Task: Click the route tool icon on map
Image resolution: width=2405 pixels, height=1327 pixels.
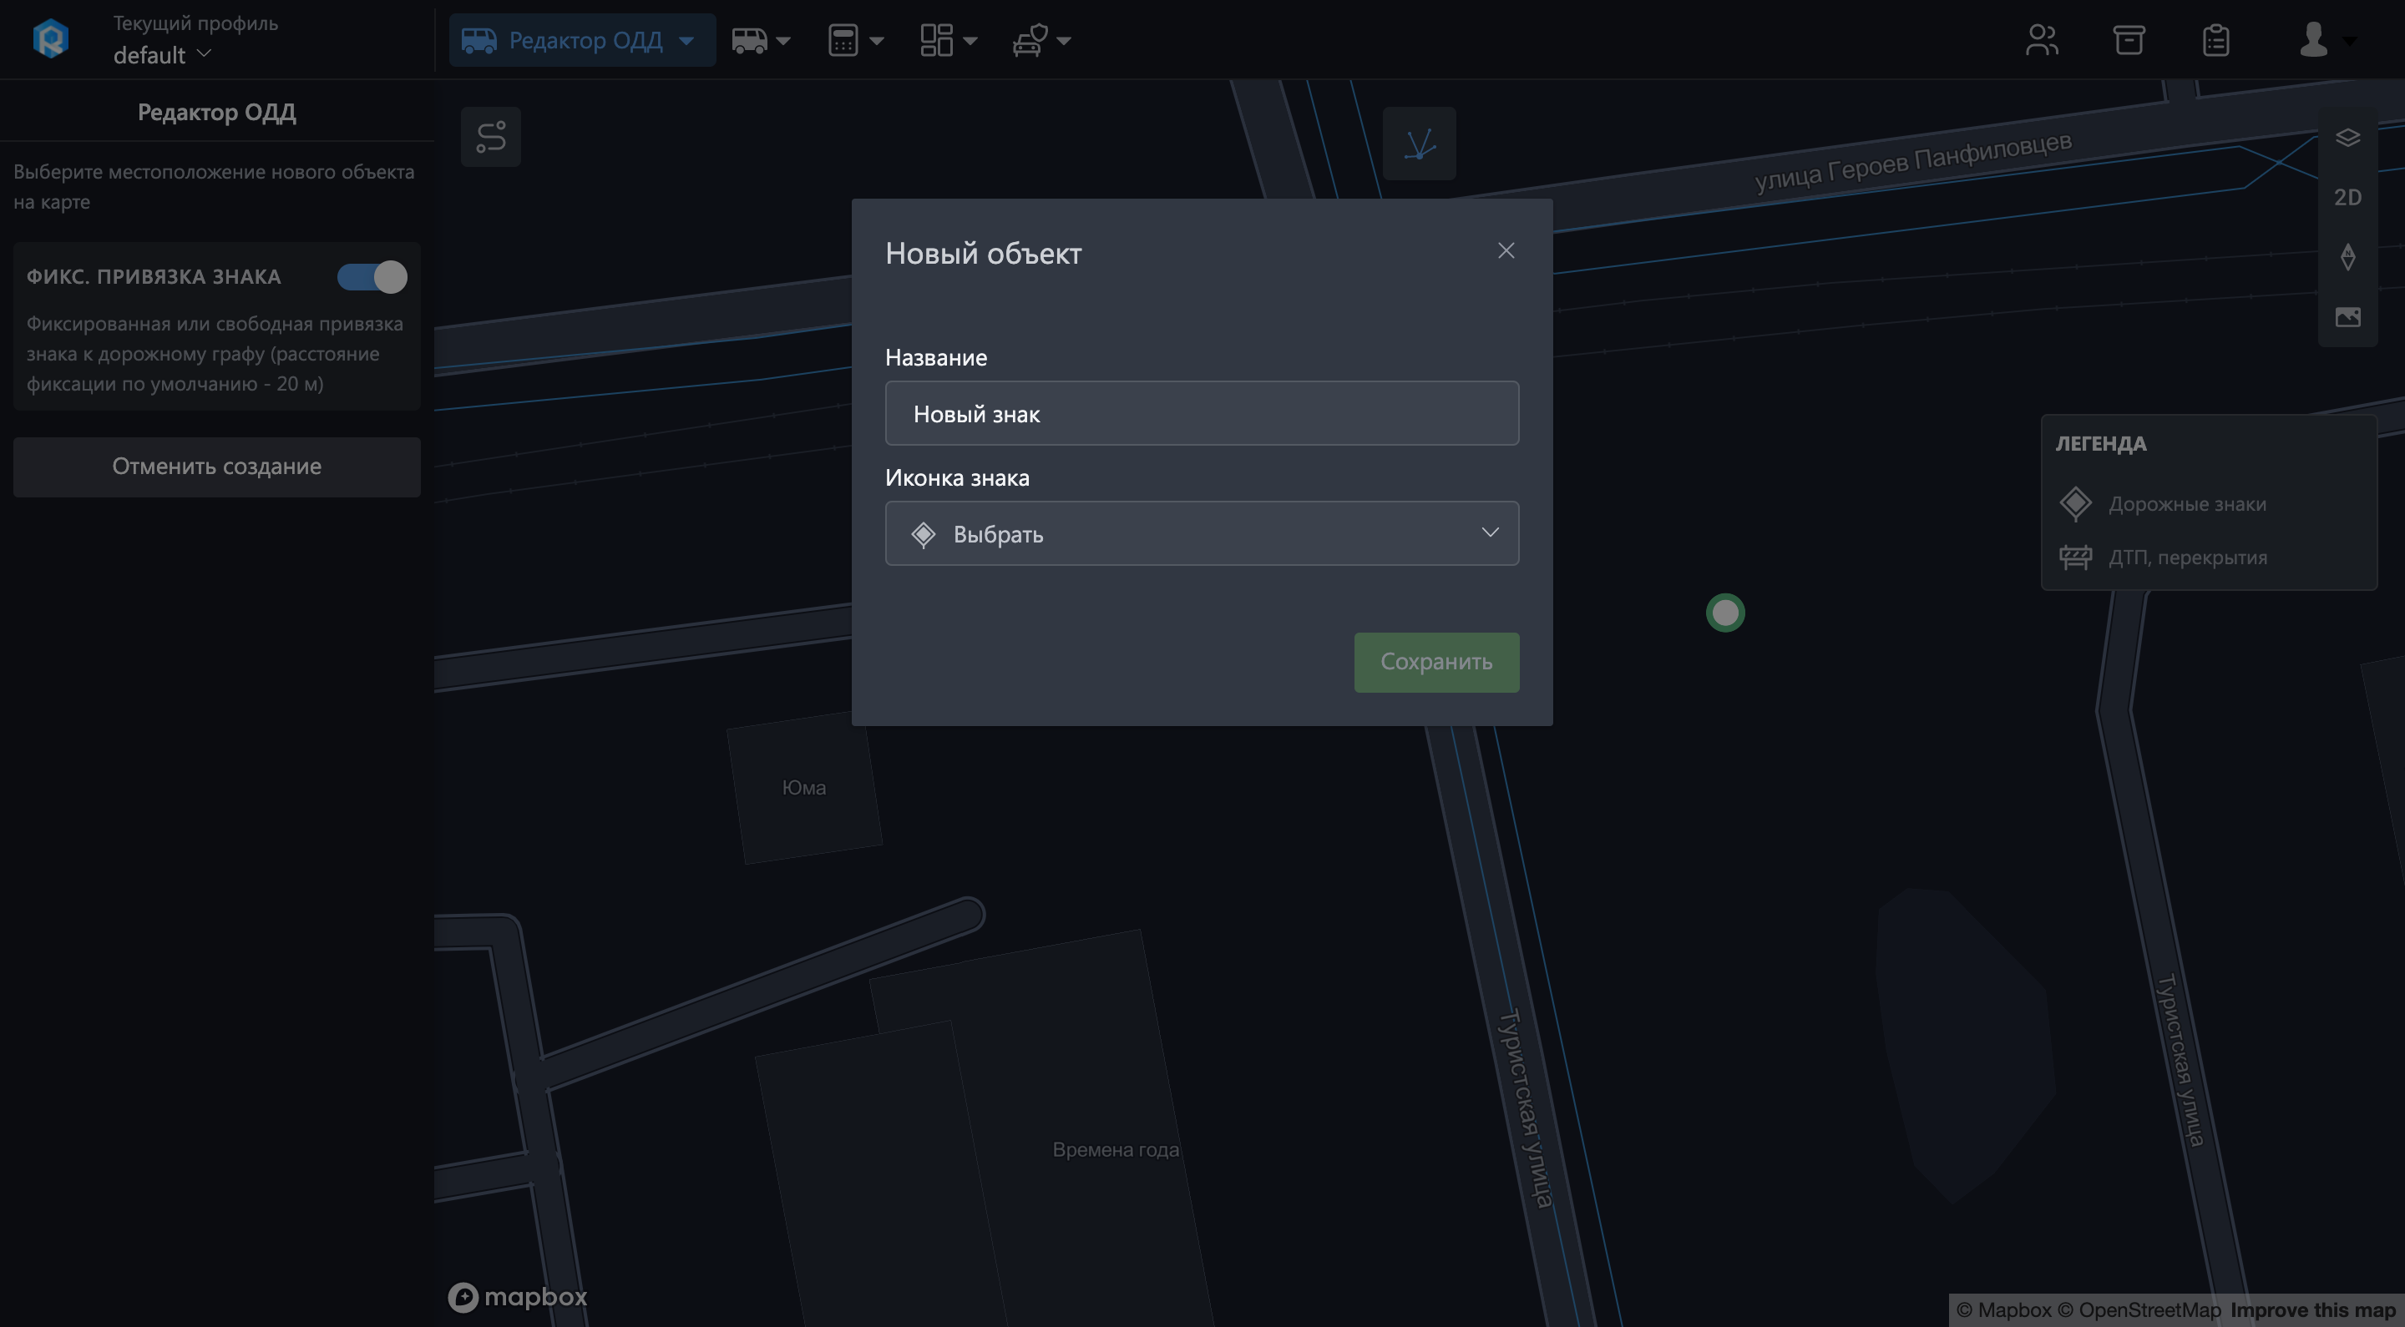Action: [491, 137]
